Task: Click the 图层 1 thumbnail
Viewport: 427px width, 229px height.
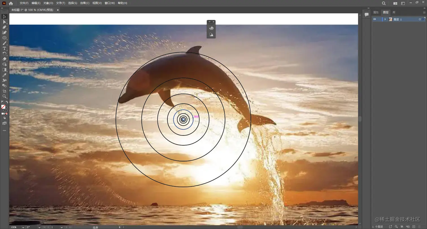Action: click(x=391, y=19)
